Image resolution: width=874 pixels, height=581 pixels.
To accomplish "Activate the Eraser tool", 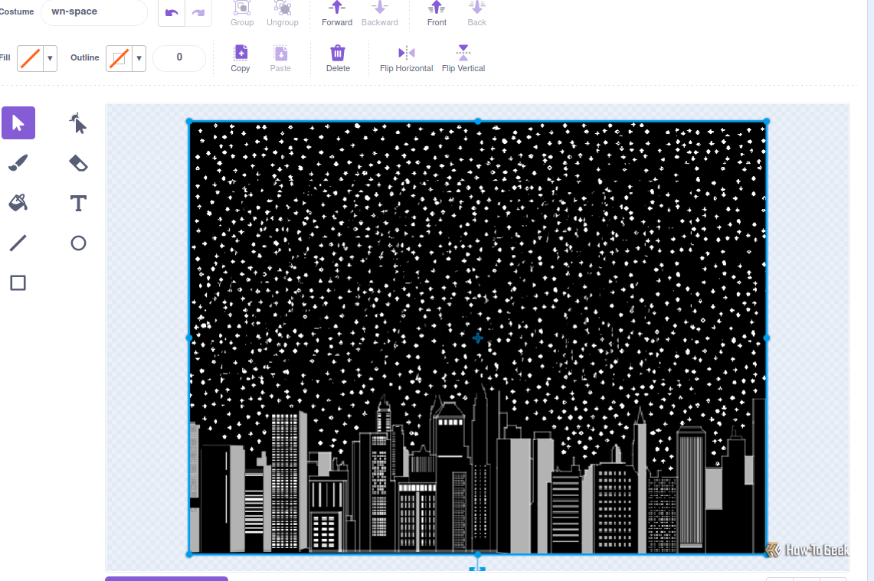I will click(x=78, y=163).
